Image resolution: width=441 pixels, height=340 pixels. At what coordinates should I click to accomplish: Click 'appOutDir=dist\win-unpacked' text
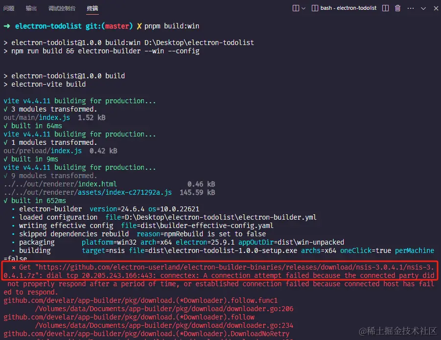click(291, 242)
